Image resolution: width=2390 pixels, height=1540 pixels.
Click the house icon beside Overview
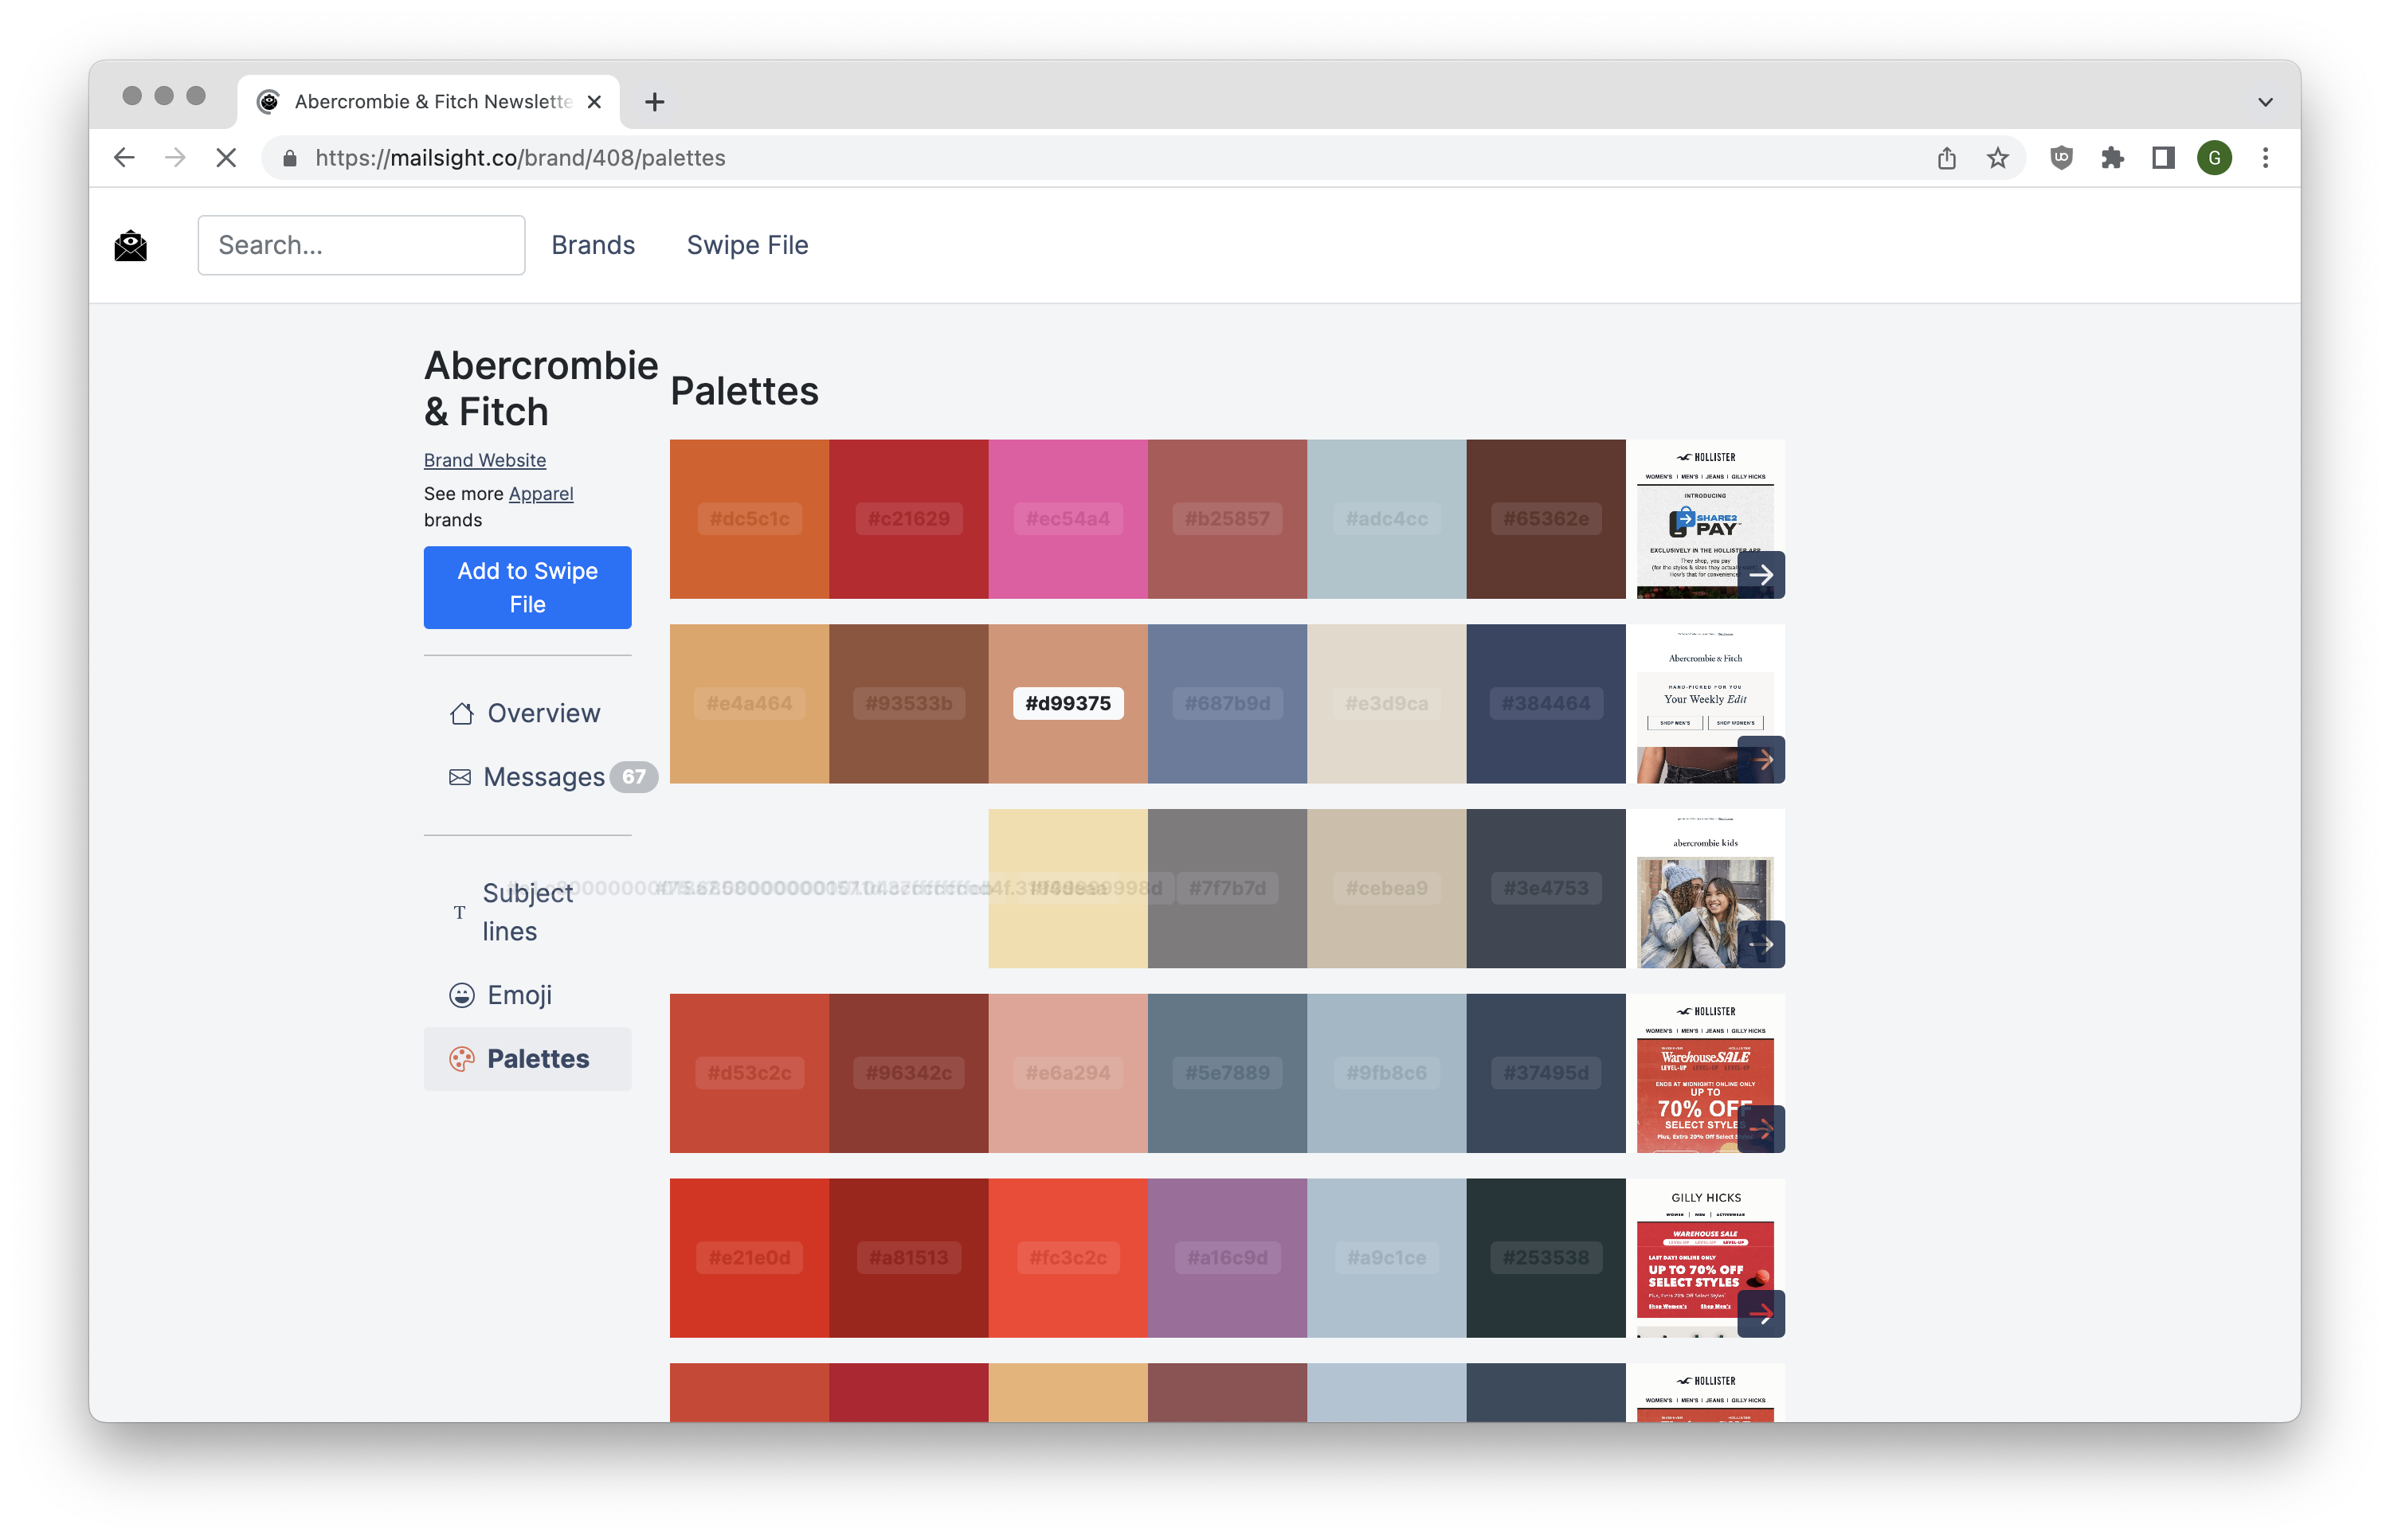(461, 713)
